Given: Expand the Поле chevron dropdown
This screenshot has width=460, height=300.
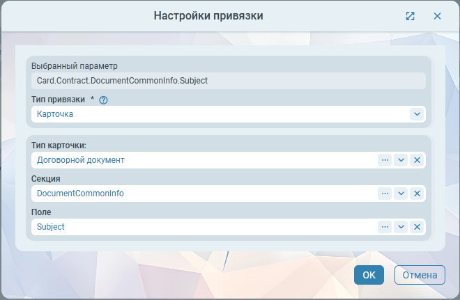Looking at the screenshot, I should [x=401, y=227].
